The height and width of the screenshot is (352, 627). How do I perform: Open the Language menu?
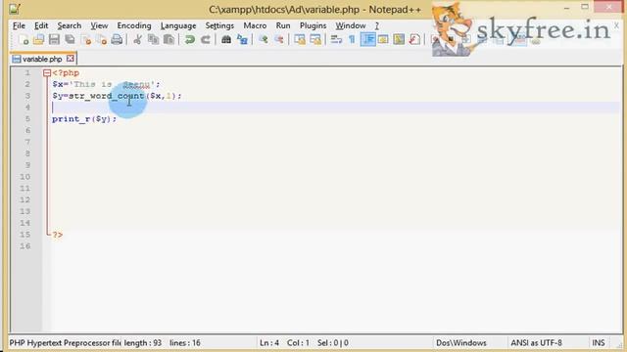pyautogui.click(x=178, y=25)
